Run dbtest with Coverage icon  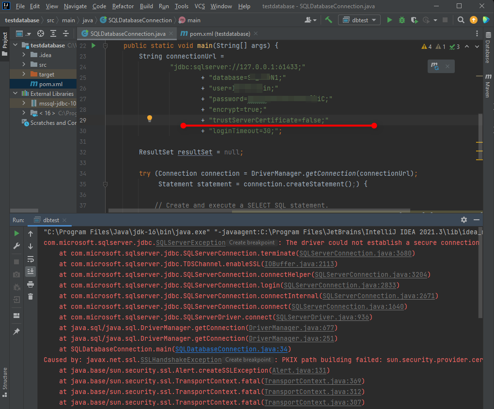click(x=414, y=20)
